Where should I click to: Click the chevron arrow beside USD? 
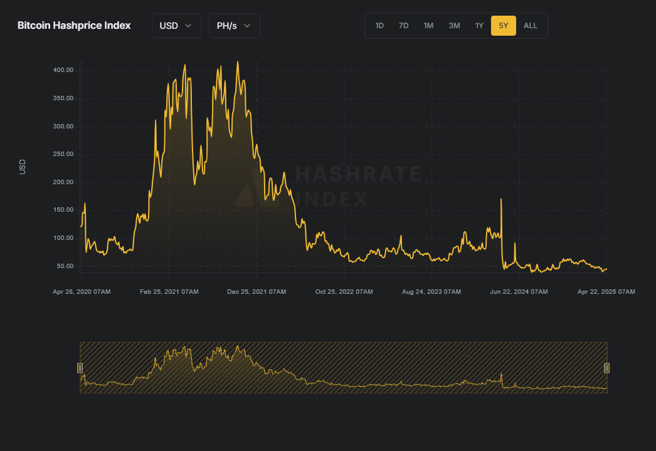[x=188, y=26]
